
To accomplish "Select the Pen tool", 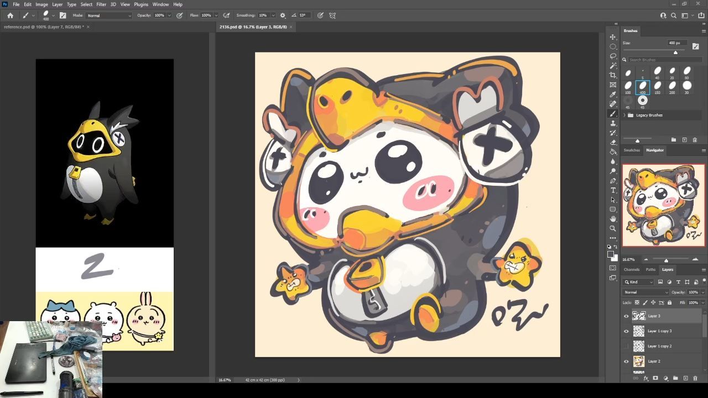I will 613,181.
